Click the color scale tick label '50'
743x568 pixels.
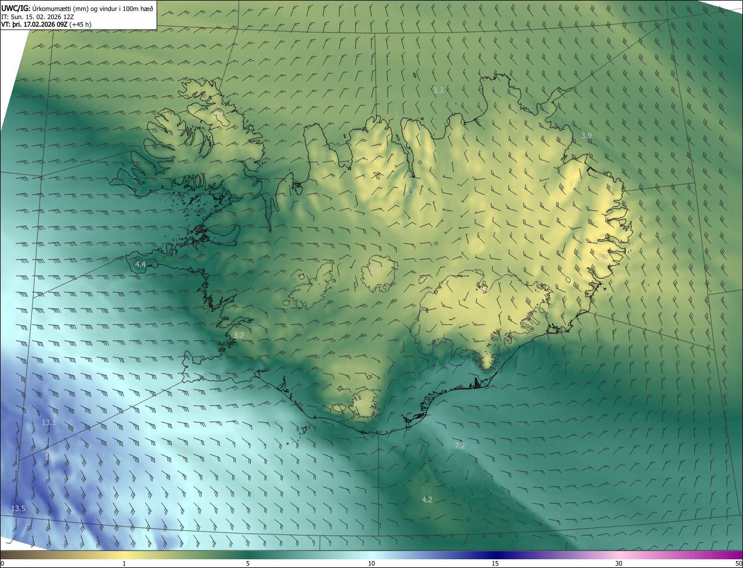738,563
